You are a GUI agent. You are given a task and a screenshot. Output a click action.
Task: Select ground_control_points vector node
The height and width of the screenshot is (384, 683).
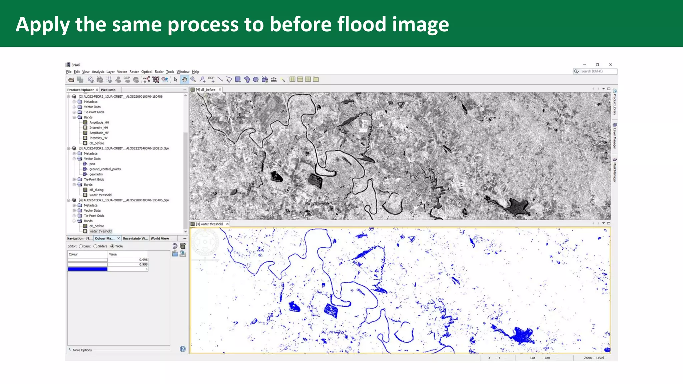[105, 169]
